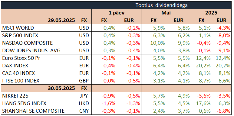Click the Tootlus dividendidega header
The height and width of the screenshot is (116, 234).
[162, 5]
